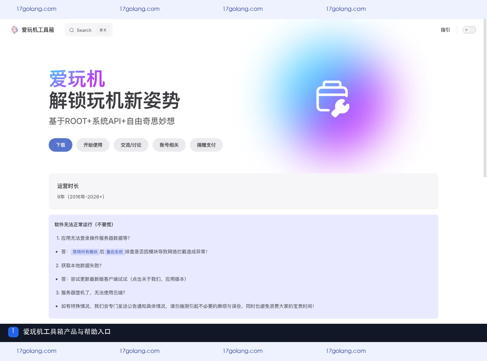The width and height of the screenshot is (487, 361).
Task: Click the 9年（2016年-2026+）text
Action: (x=81, y=197)
